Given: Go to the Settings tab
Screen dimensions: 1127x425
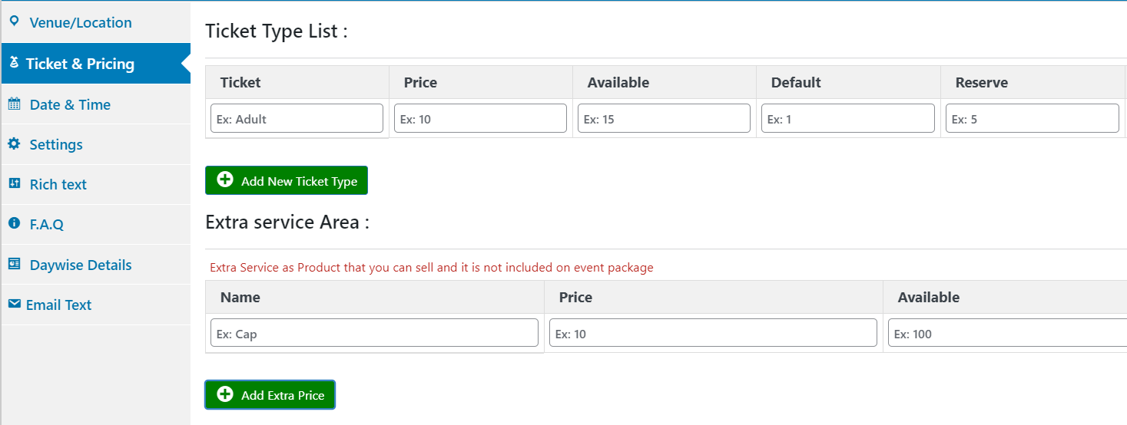Looking at the screenshot, I should coord(95,144).
